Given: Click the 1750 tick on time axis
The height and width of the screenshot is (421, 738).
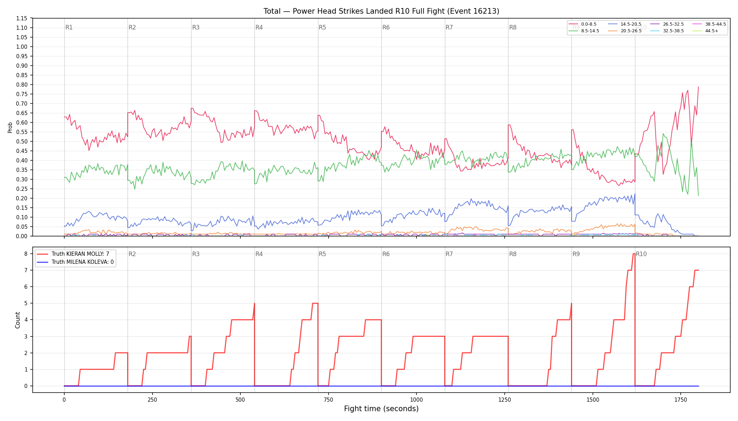Looking at the screenshot, I should point(681,400).
